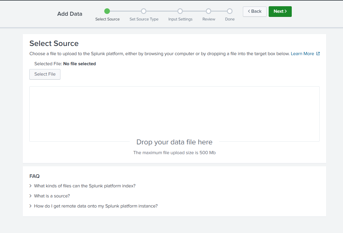The image size is (343, 233).
Task: Select the Done step label
Action: 230,19
